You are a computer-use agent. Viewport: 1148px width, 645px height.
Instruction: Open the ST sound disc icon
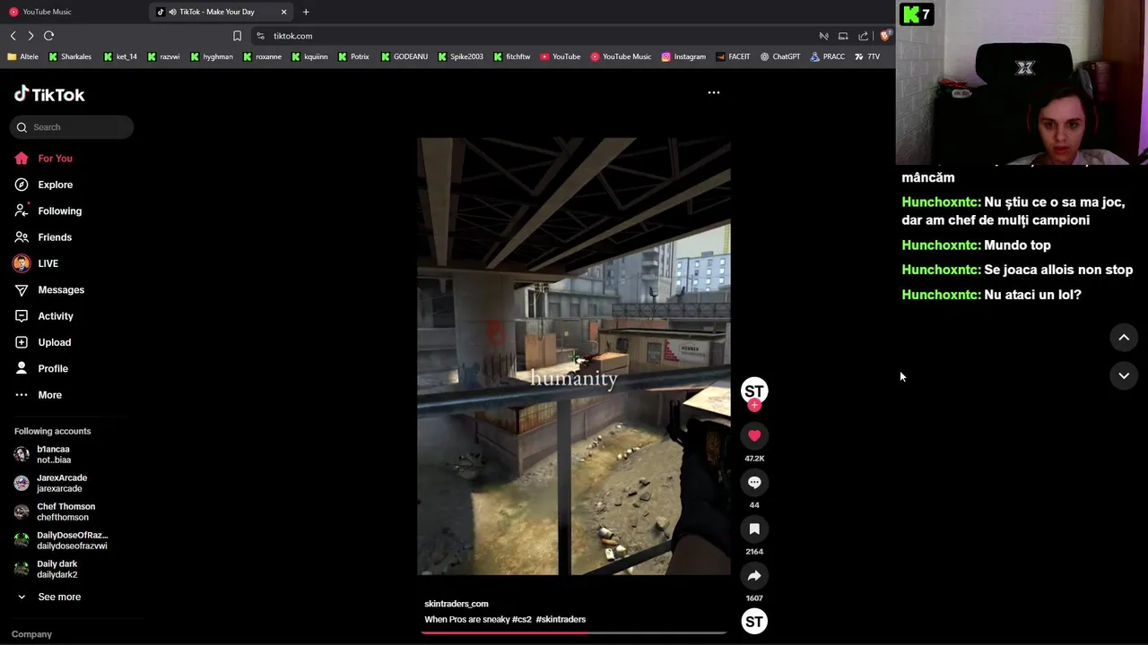tap(754, 621)
